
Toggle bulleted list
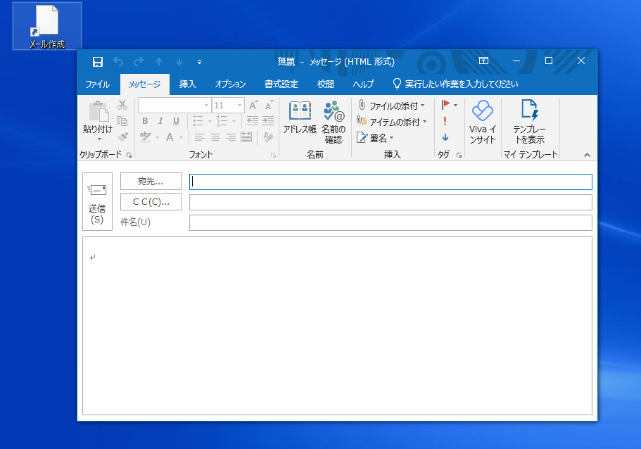(x=198, y=121)
